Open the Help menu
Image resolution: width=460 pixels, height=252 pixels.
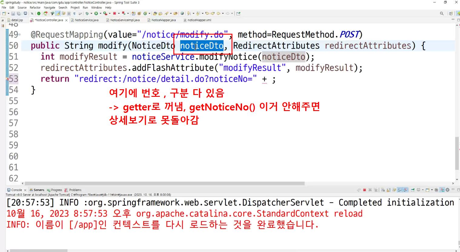pyautogui.click(x=108, y=8)
